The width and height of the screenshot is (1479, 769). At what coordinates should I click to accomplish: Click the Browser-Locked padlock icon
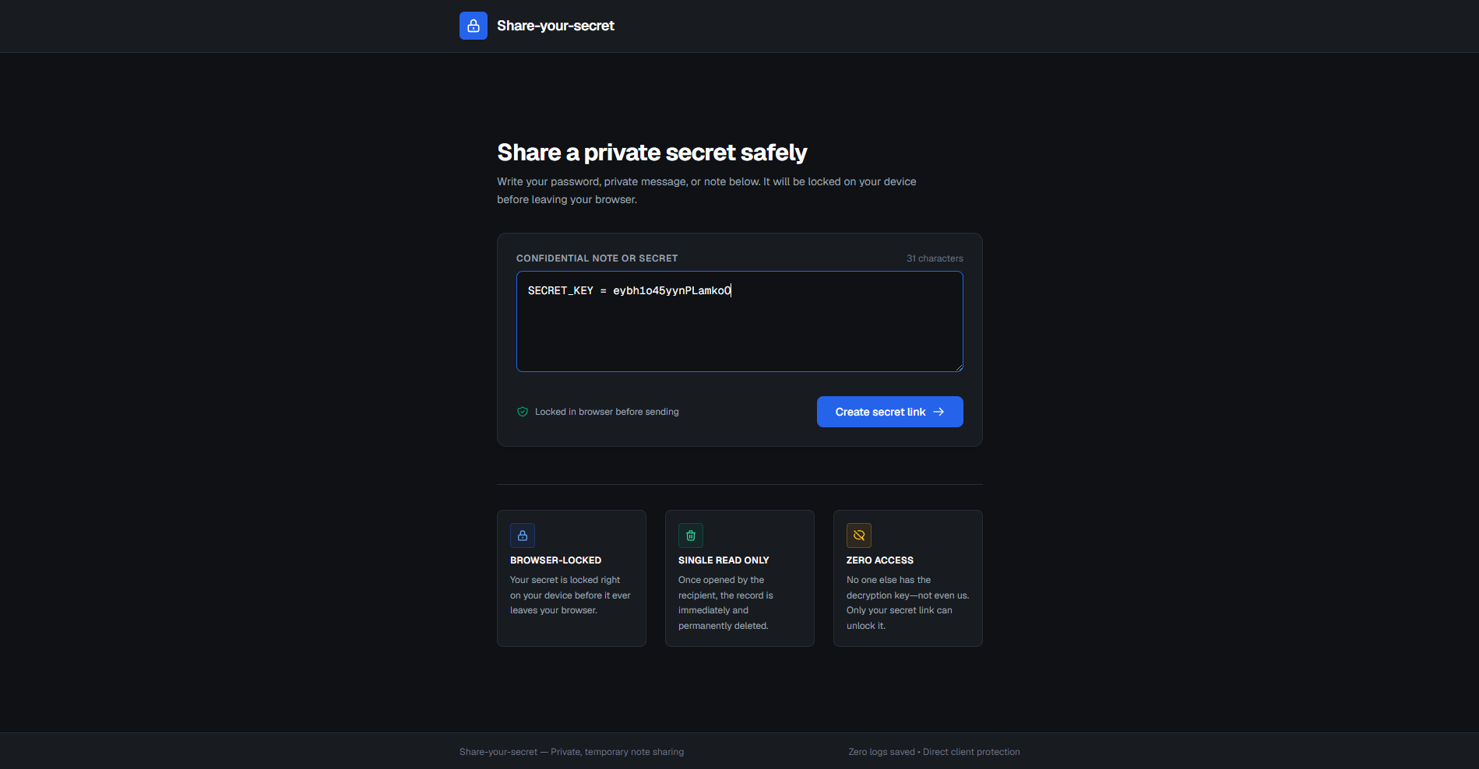523,535
